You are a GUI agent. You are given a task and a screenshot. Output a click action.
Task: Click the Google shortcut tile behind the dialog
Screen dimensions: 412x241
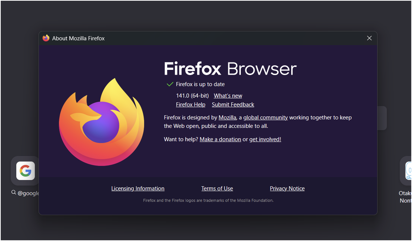(x=26, y=171)
